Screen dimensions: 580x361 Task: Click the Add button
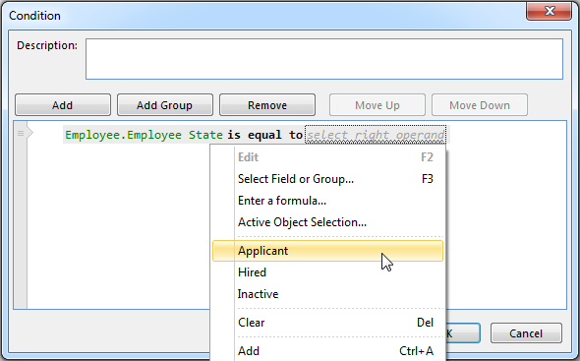pos(63,105)
